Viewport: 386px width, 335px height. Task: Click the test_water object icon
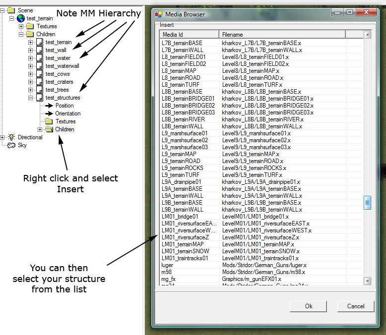click(x=40, y=58)
